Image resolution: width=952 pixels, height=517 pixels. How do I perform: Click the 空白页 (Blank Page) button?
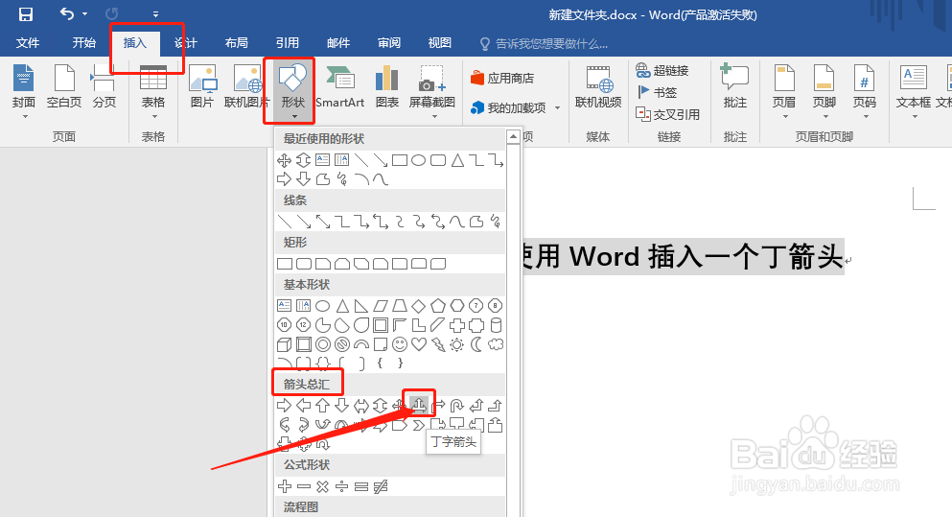(63, 87)
